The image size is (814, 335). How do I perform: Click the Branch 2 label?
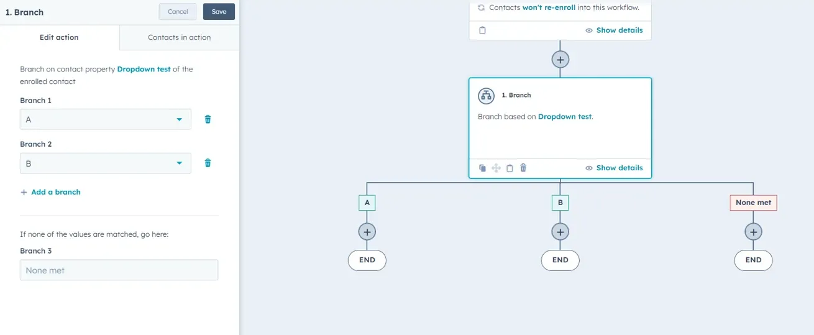[35, 144]
